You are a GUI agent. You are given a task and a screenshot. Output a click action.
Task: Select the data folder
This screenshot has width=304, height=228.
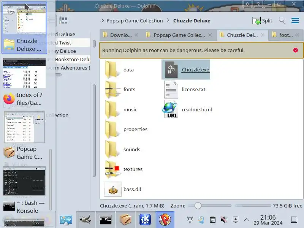(119, 70)
